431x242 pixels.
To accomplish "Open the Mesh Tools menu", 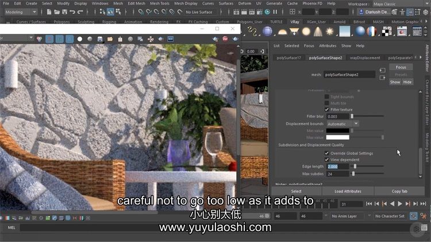I will coord(160,3).
